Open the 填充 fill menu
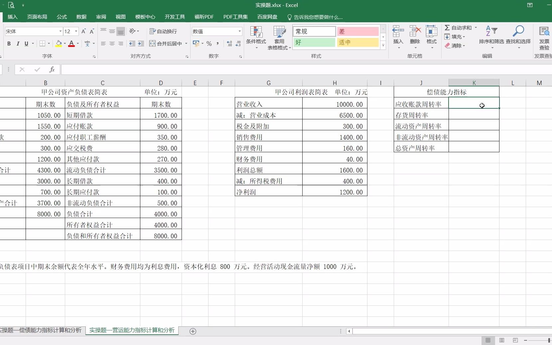This screenshot has height=345, width=552. coord(455,37)
